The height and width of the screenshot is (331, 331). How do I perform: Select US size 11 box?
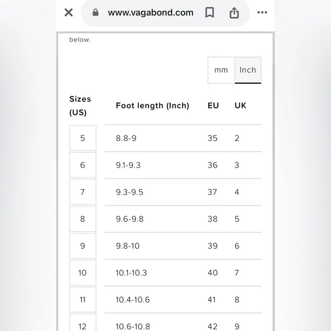click(83, 300)
